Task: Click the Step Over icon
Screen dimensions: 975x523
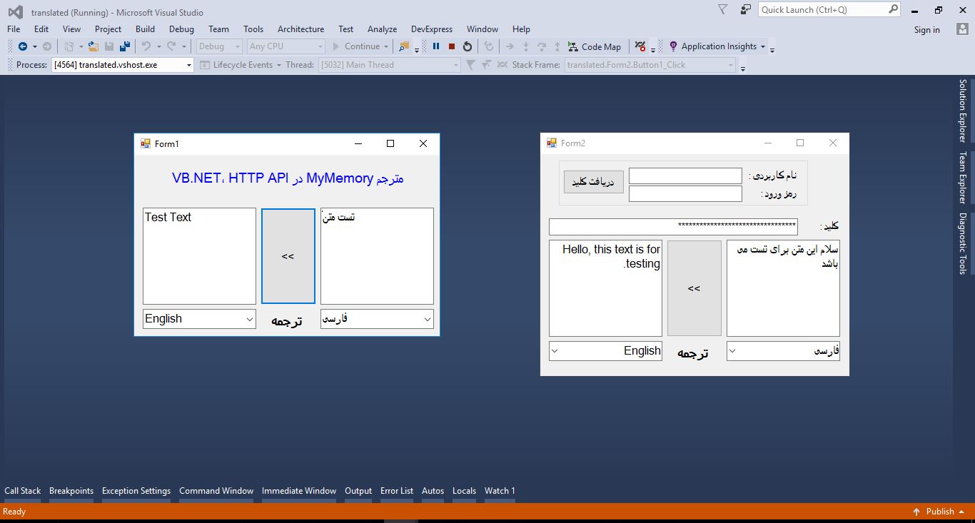Action: click(543, 46)
